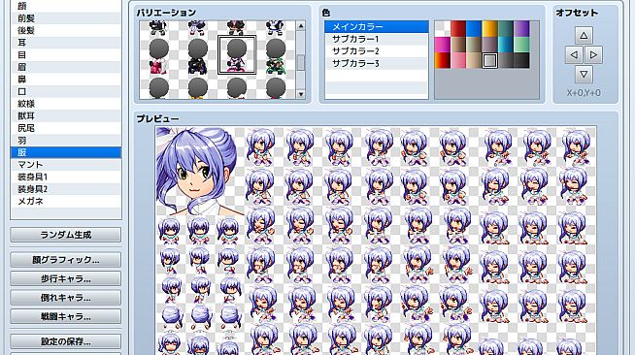
Task: Choose the magenta color swatch
Action: 442,45
